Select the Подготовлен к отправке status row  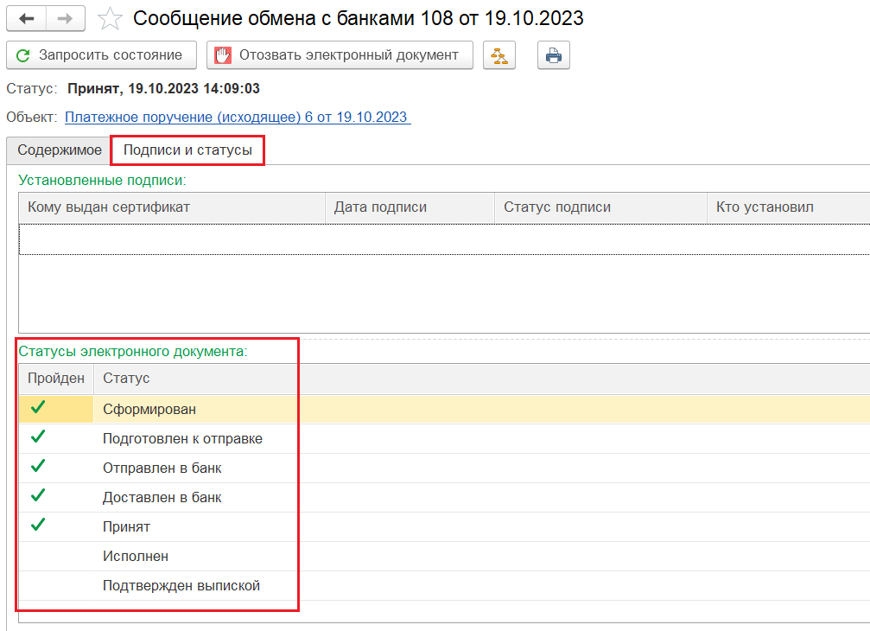[182, 439]
